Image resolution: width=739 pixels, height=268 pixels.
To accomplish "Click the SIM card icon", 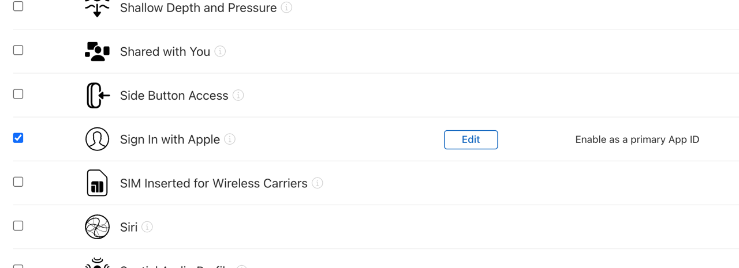I will point(97,183).
